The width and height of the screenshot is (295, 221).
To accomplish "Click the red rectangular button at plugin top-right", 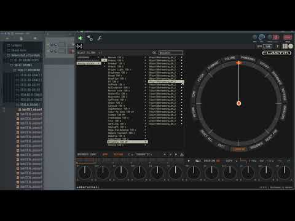I will [288, 37].
